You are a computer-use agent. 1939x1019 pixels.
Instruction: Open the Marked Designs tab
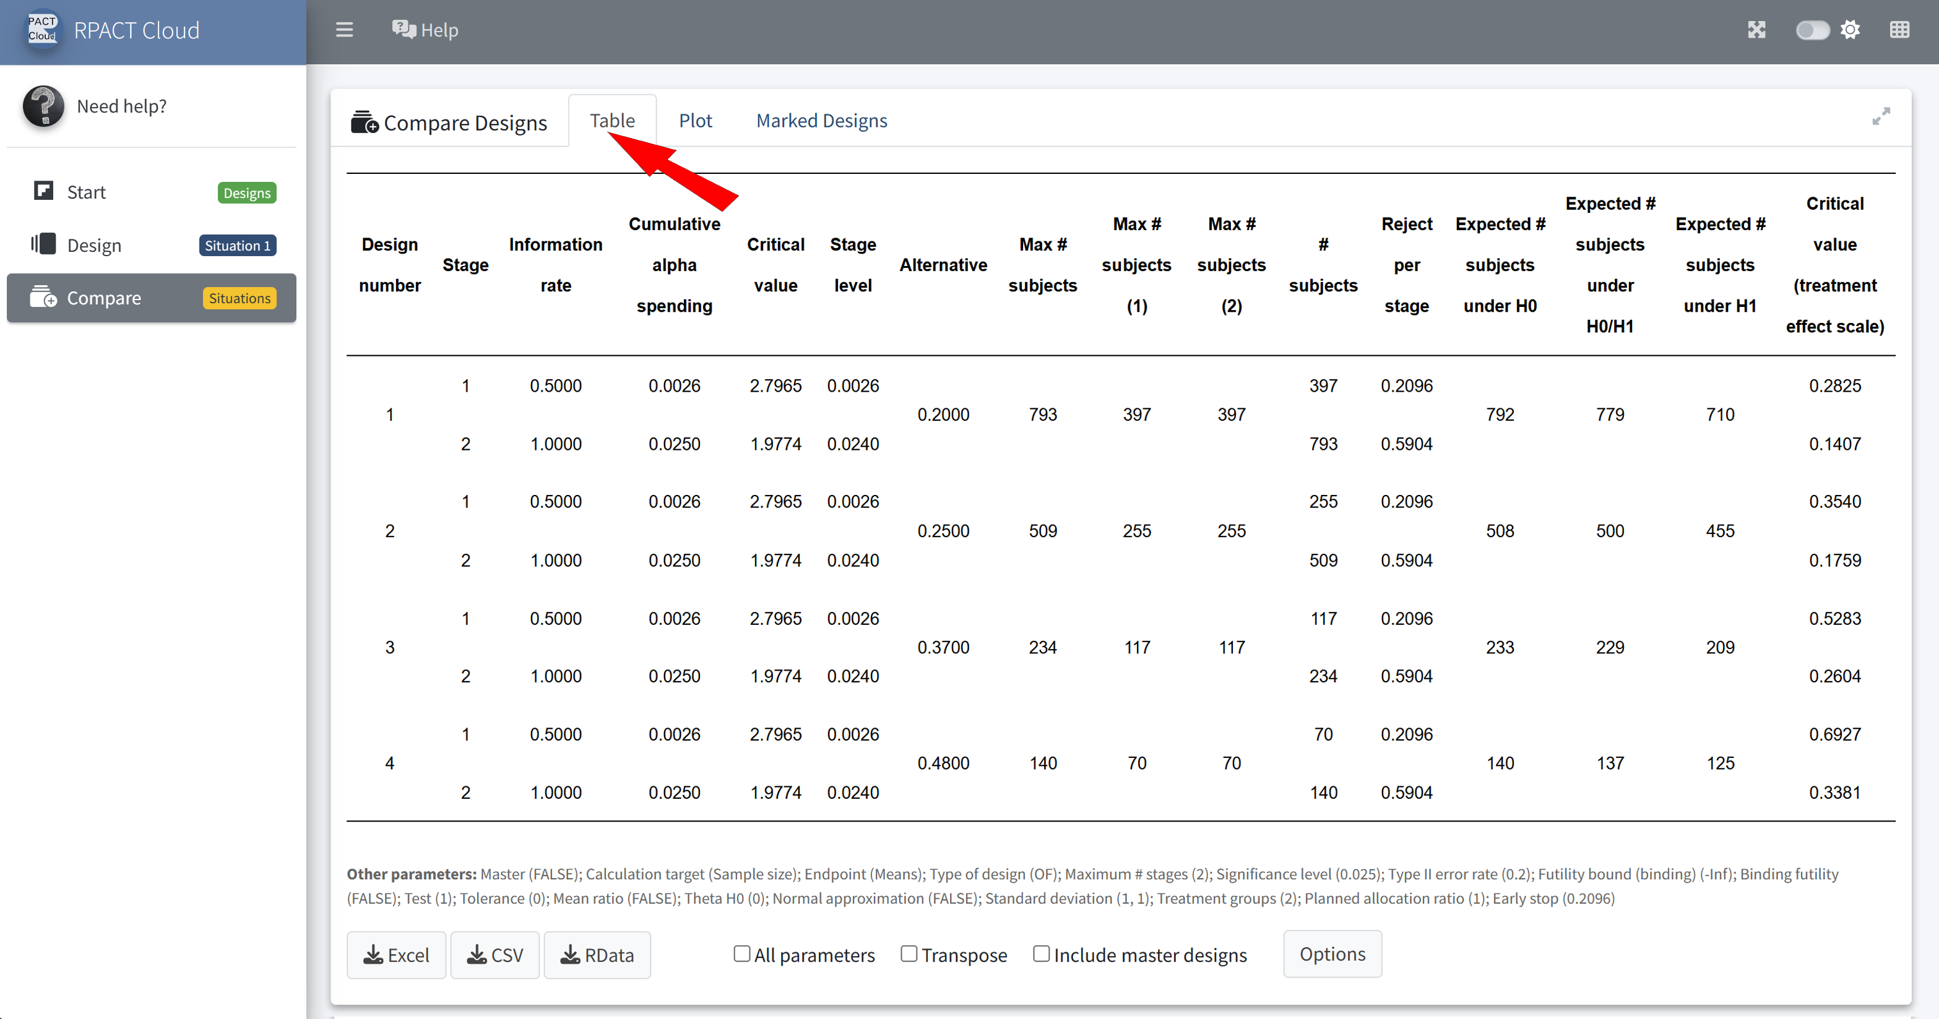coord(821,121)
